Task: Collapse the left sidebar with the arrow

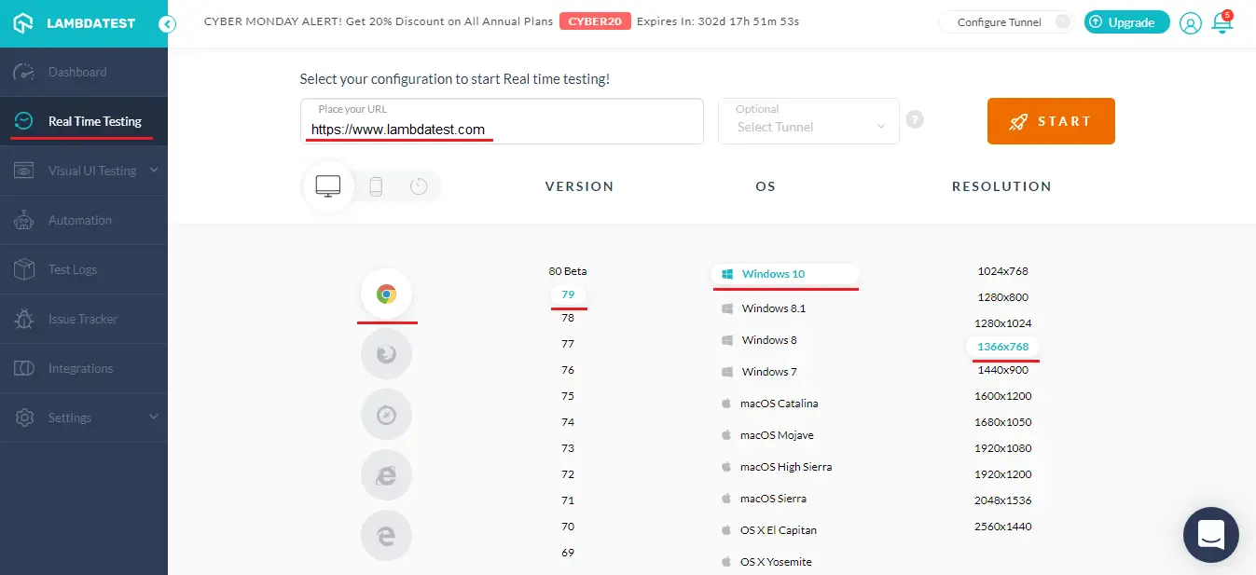Action: coord(167,26)
